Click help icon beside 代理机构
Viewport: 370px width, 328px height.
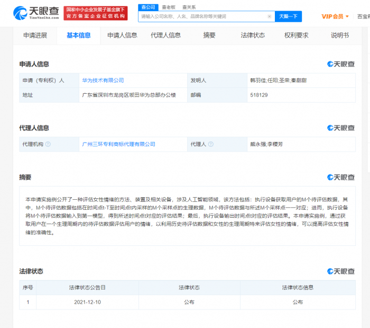tap(48, 144)
